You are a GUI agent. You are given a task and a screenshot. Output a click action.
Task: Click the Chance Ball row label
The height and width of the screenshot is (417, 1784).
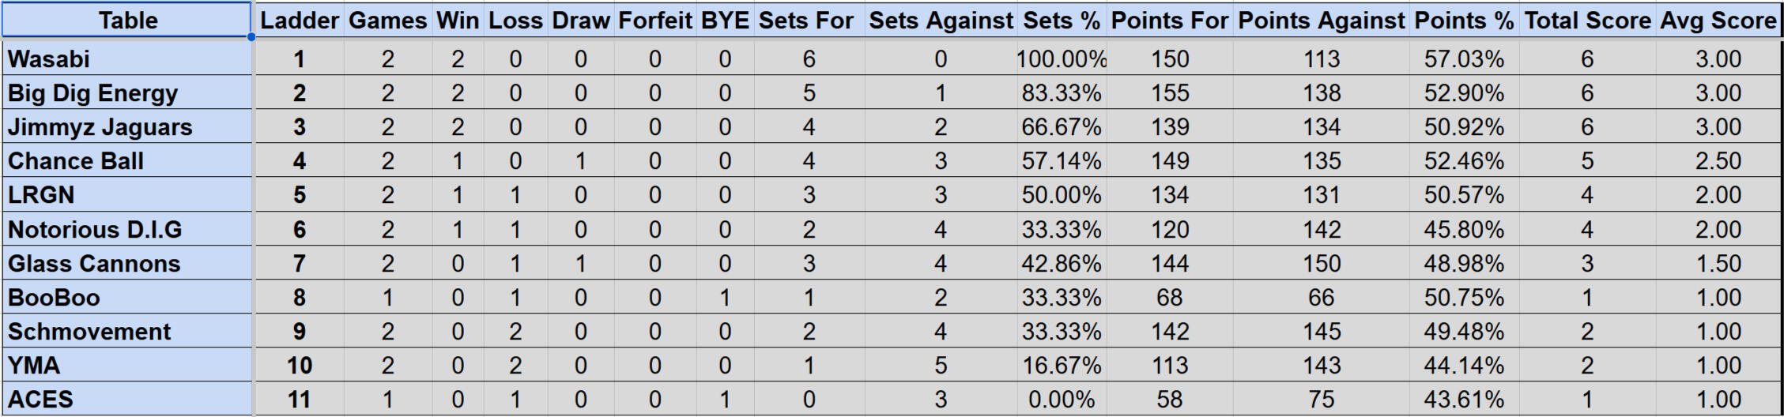[x=126, y=161]
